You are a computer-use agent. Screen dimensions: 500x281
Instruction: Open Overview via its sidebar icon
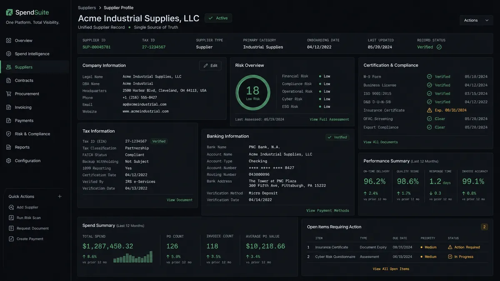[x=9, y=40]
